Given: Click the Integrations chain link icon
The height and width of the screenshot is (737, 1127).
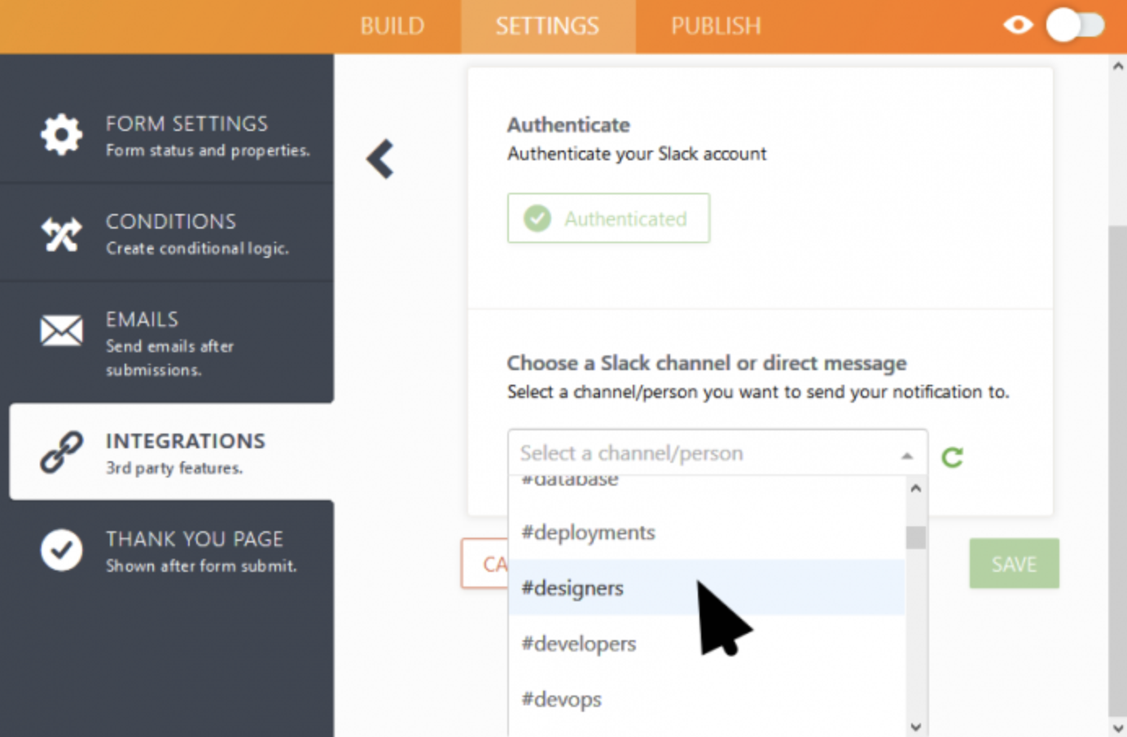Looking at the screenshot, I should tap(62, 452).
